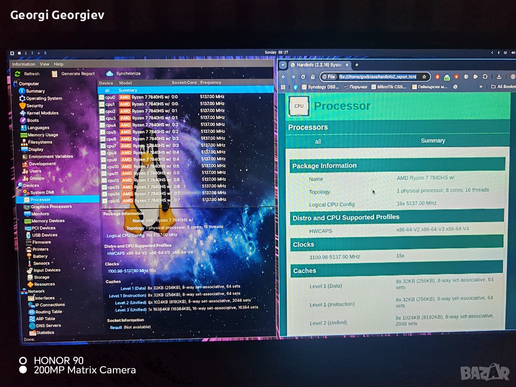Screen dimensions: 516x387
Task: Open the Information menu
Action: 24,64
